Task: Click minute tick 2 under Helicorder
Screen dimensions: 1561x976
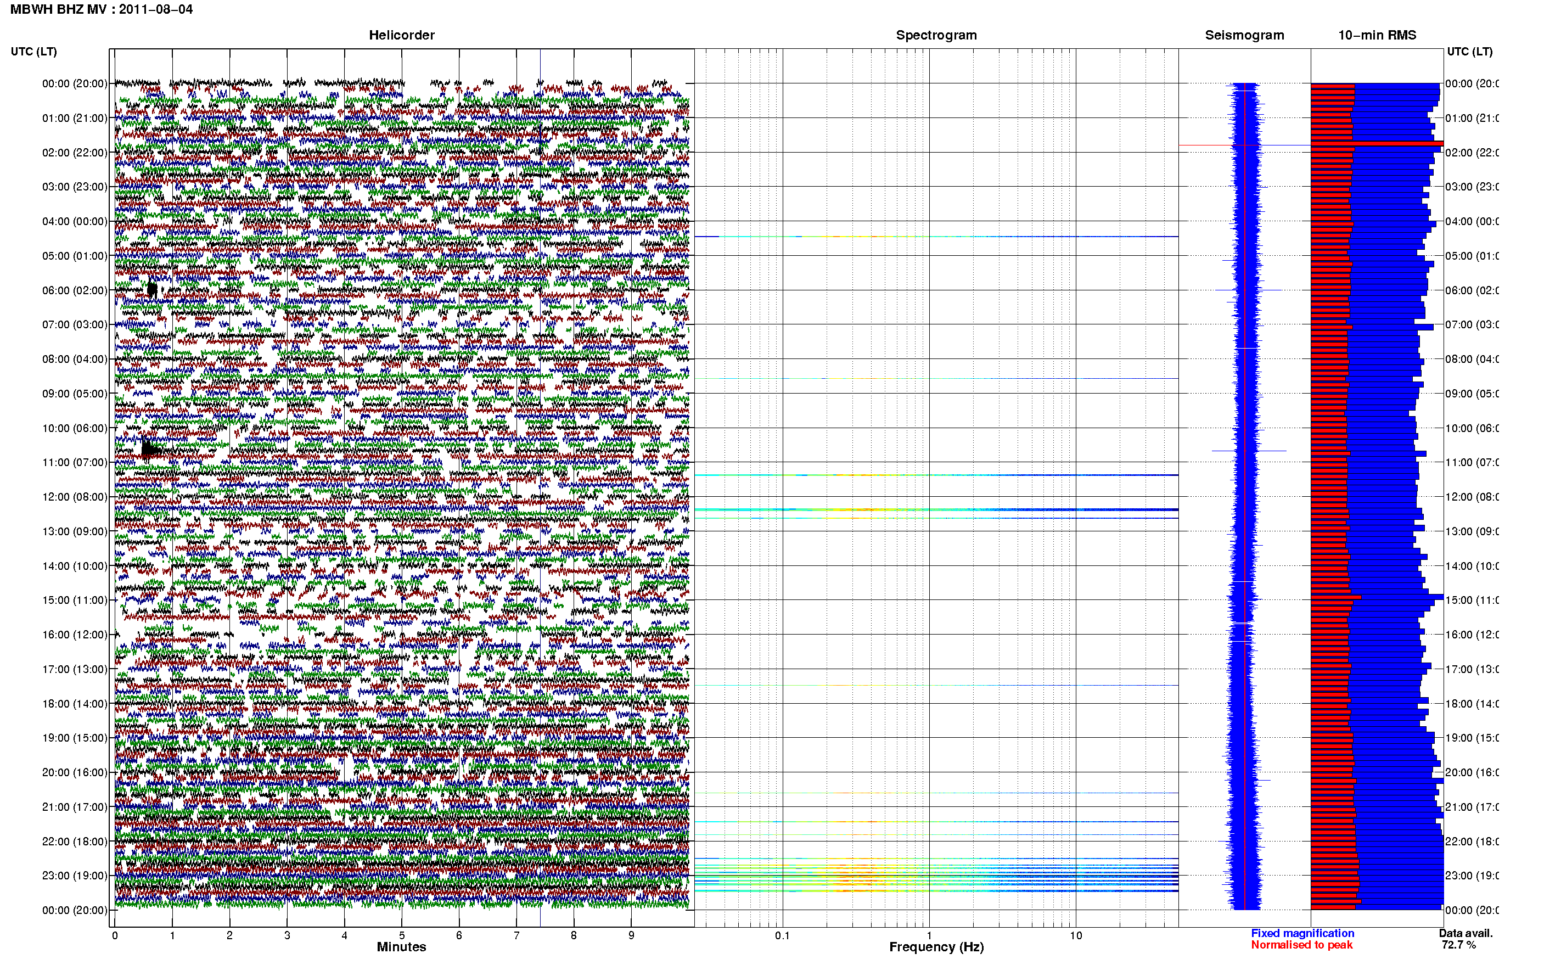Action: pos(230,935)
